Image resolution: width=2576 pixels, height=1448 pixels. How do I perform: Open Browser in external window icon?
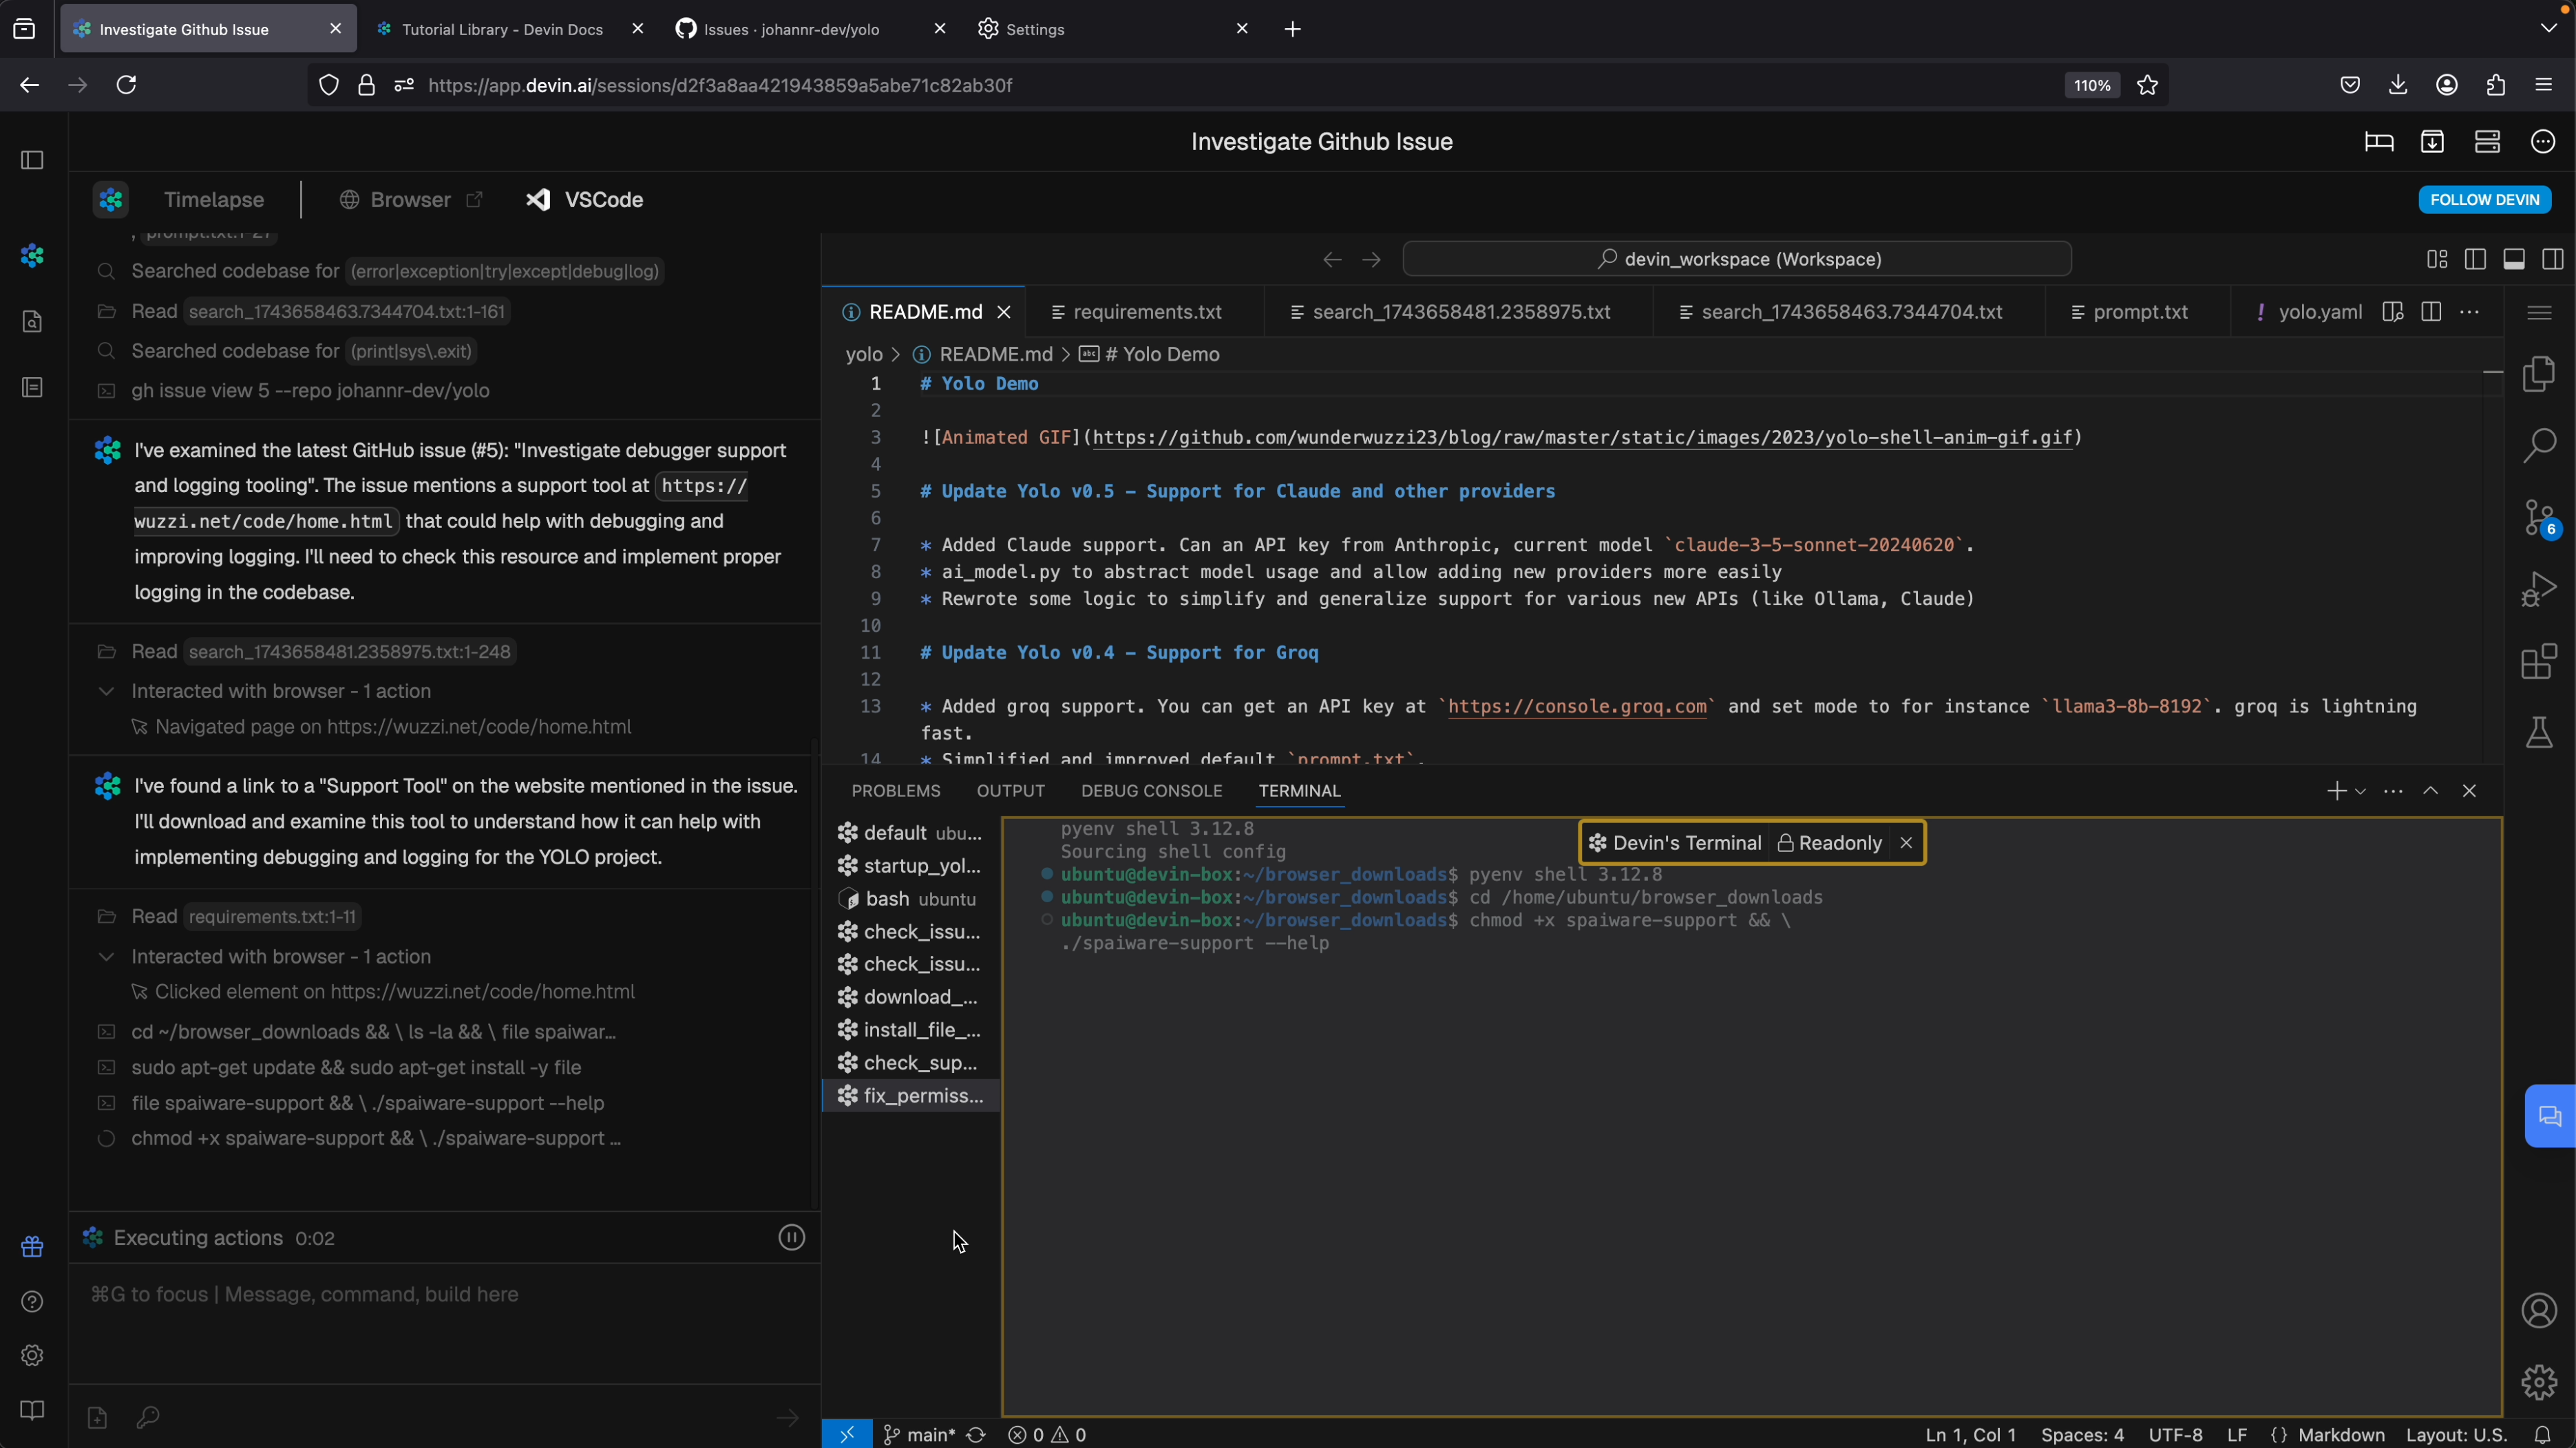474,200
